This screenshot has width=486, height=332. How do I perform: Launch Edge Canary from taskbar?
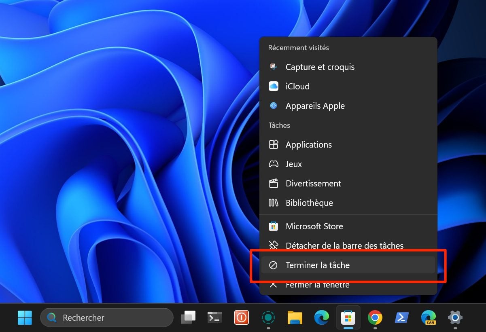429,318
